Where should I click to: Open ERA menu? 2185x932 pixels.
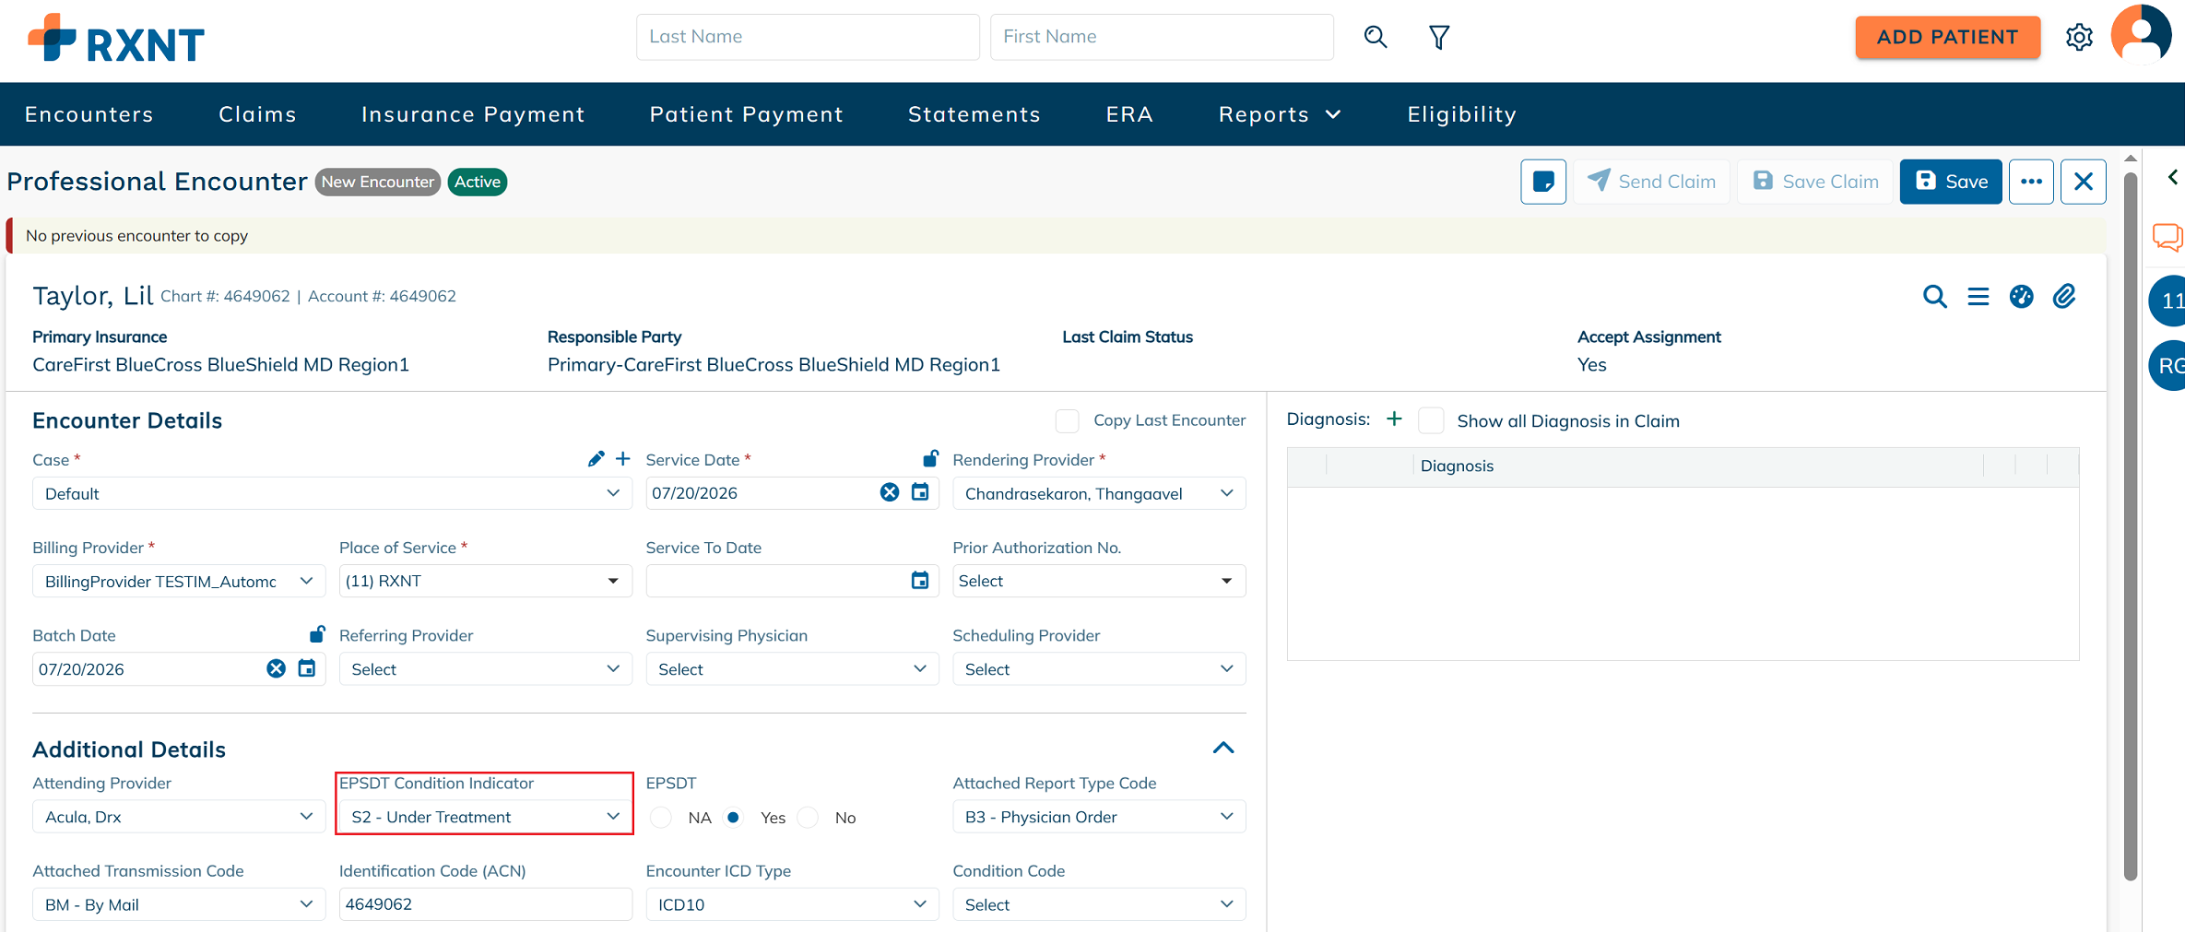click(x=1129, y=114)
